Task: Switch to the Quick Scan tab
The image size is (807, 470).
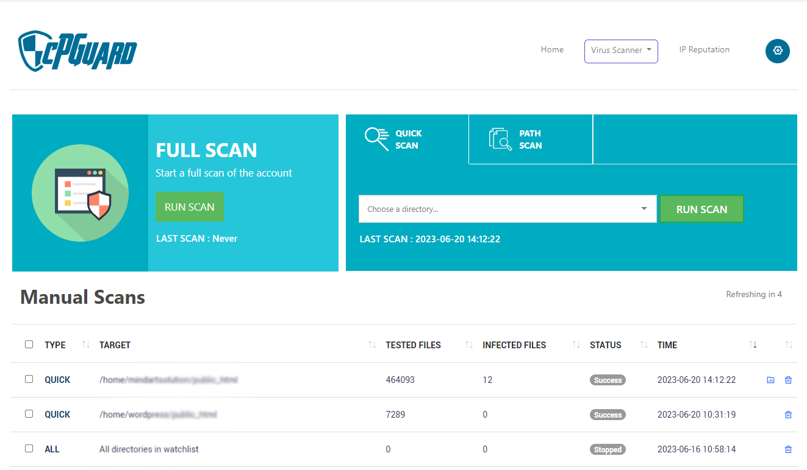Action: pos(407,139)
